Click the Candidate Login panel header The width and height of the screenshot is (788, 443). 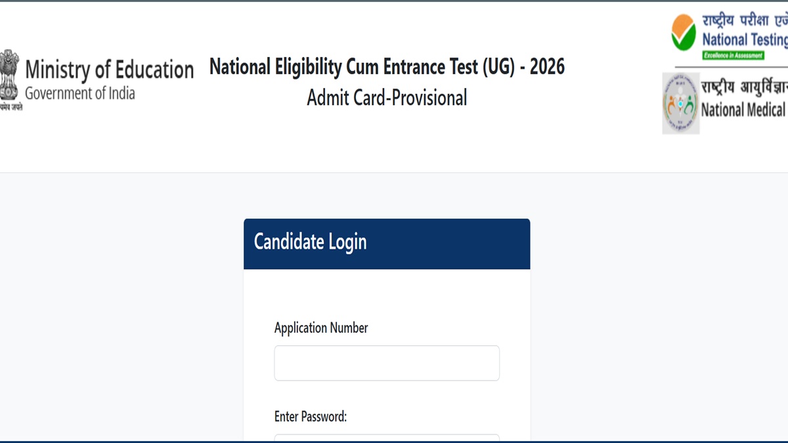(x=387, y=243)
